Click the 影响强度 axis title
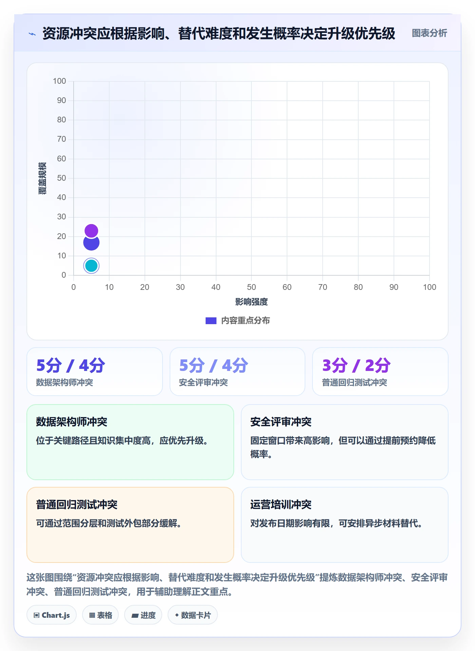The height and width of the screenshot is (651, 475). click(251, 302)
